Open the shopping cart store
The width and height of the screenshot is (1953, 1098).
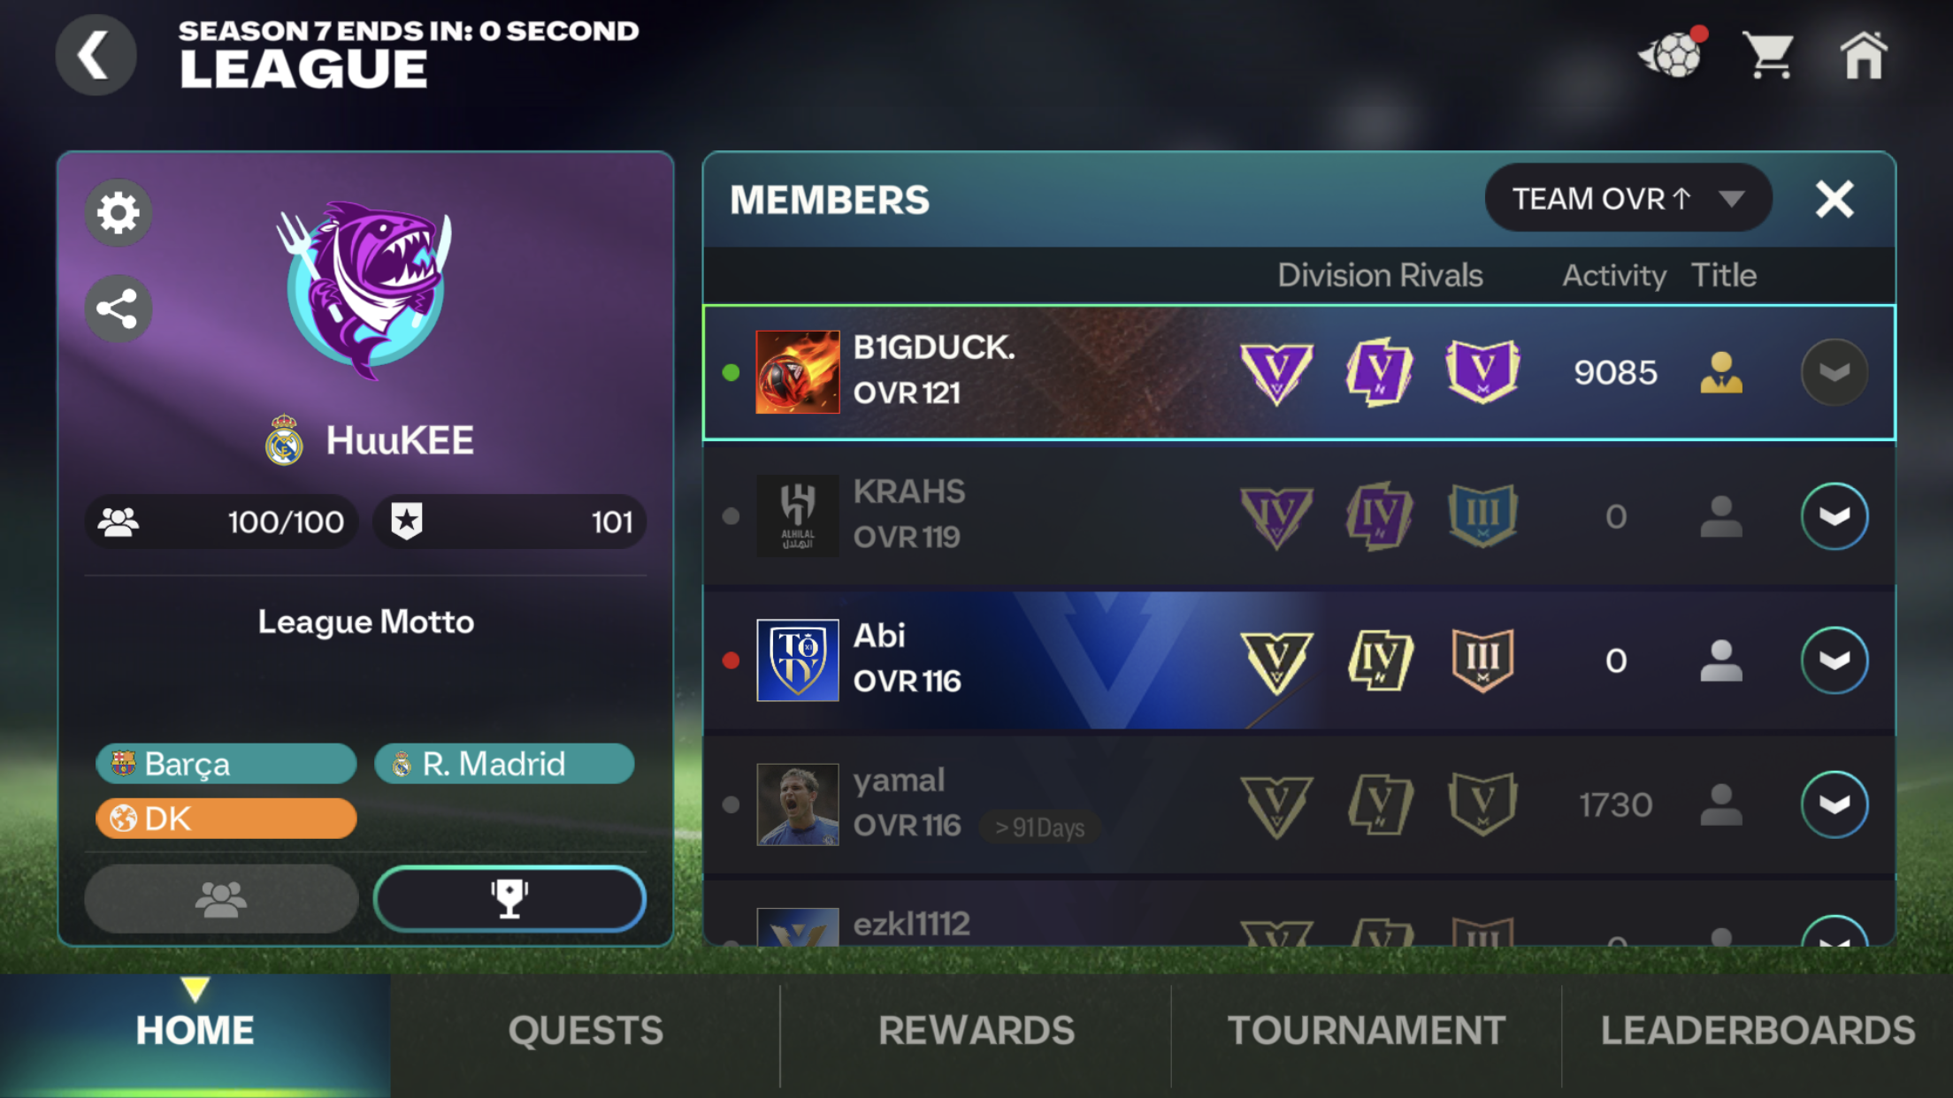1767,56
